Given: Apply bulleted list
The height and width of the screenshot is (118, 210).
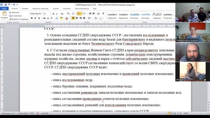Looking at the screenshot, I should tap(73, 14).
